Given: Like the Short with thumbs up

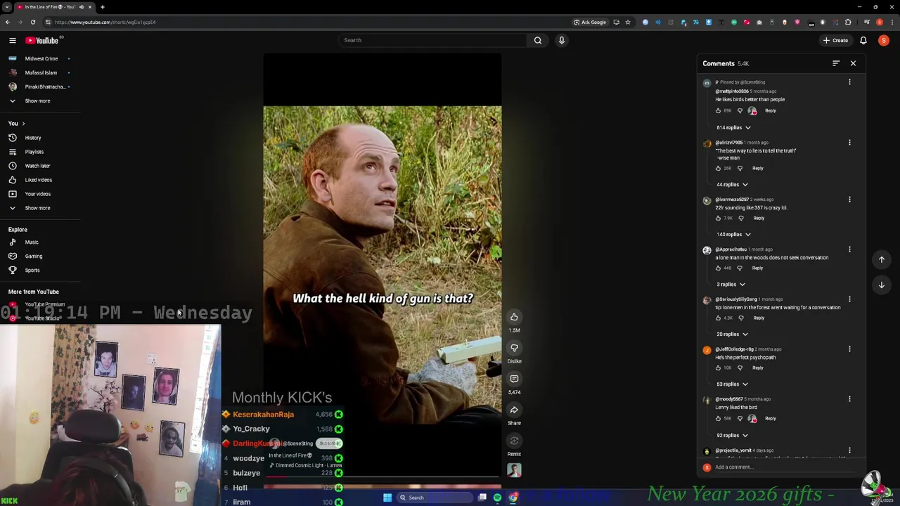Looking at the screenshot, I should pos(514,317).
